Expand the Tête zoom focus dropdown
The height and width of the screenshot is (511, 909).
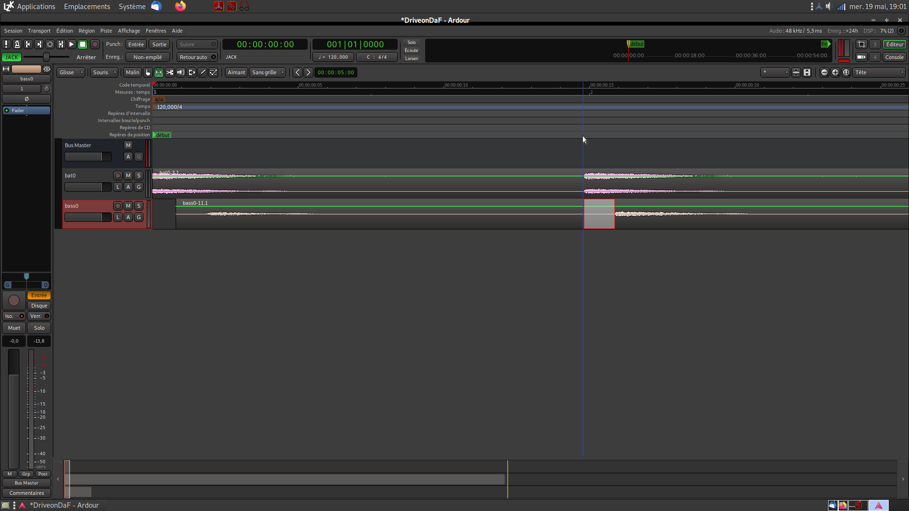(879, 72)
